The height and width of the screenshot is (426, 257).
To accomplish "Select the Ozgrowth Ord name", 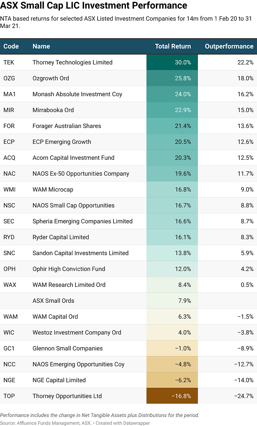I will click(51, 78).
